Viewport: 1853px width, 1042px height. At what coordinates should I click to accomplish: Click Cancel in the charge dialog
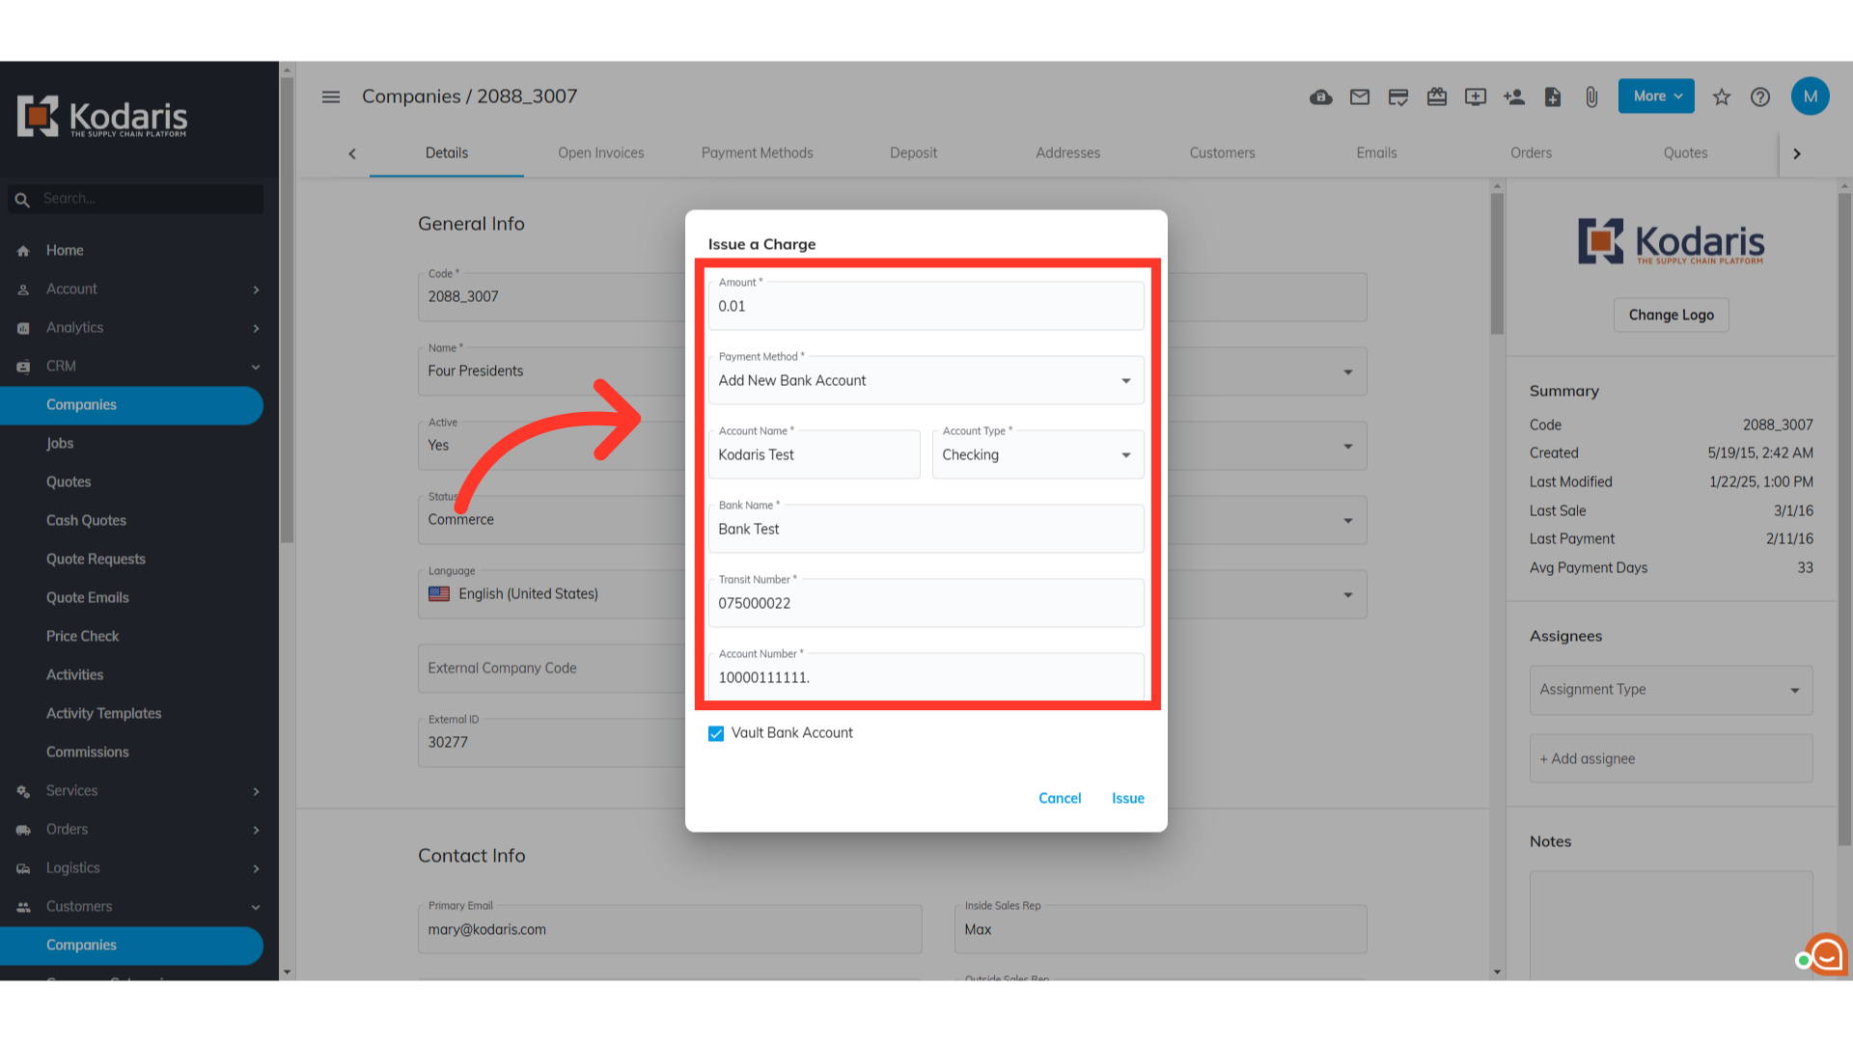coord(1060,798)
